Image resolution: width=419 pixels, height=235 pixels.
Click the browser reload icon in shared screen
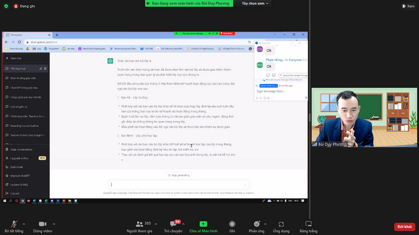[x=19, y=42]
